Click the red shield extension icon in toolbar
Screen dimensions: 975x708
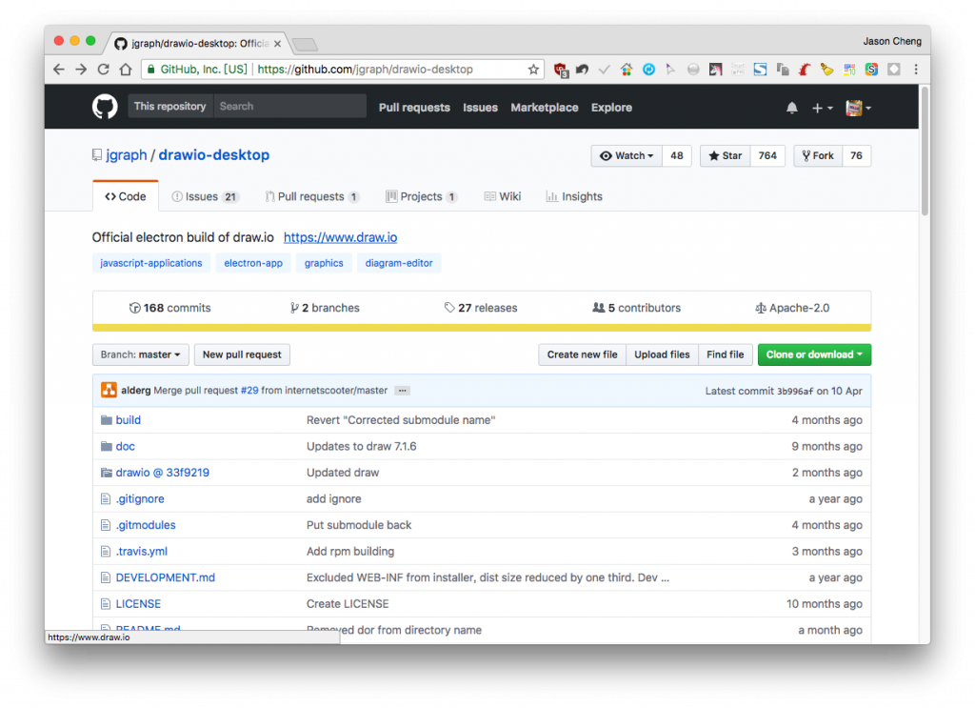tap(560, 70)
